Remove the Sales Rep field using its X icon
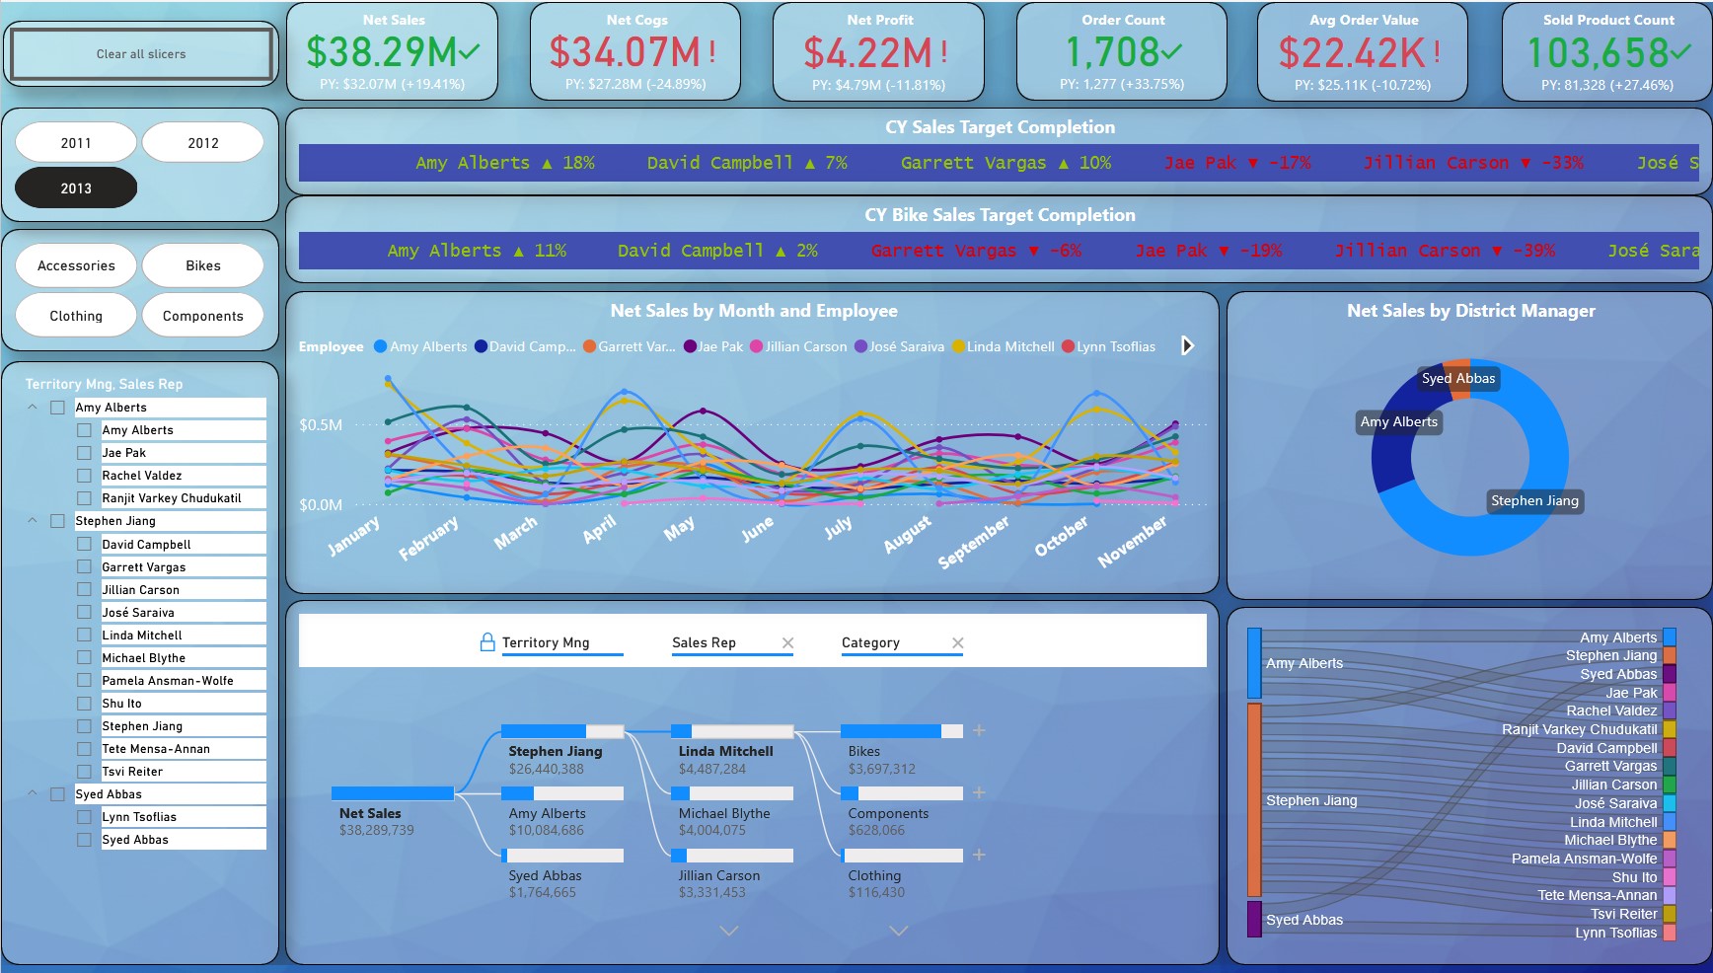The height and width of the screenshot is (973, 1713). pyautogui.click(x=787, y=642)
